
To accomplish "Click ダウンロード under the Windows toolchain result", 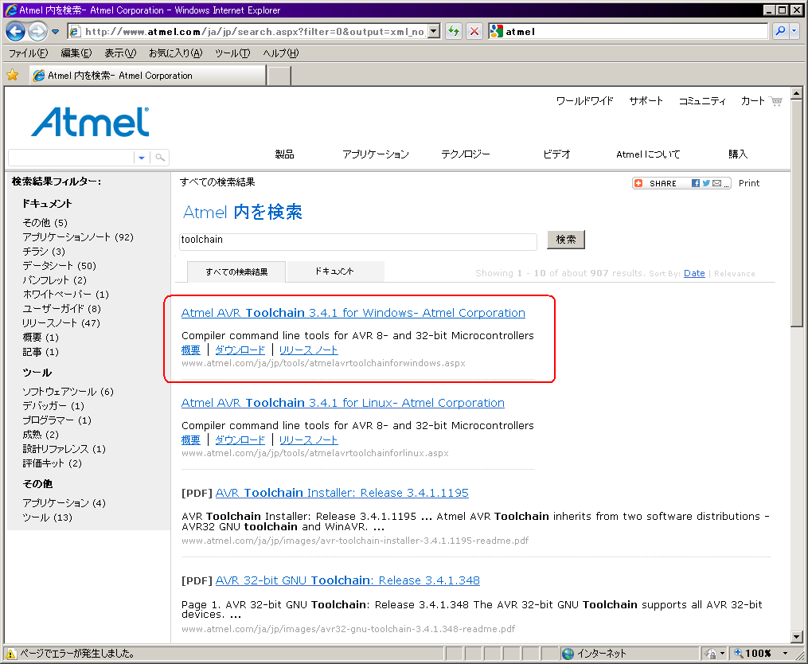I will click(x=240, y=350).
